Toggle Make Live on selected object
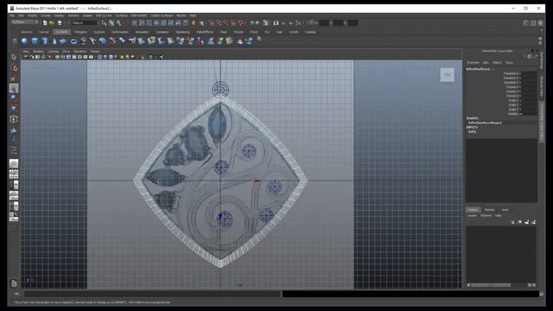The height and width of the screenshot is (311, 553). tap(241, 23)
